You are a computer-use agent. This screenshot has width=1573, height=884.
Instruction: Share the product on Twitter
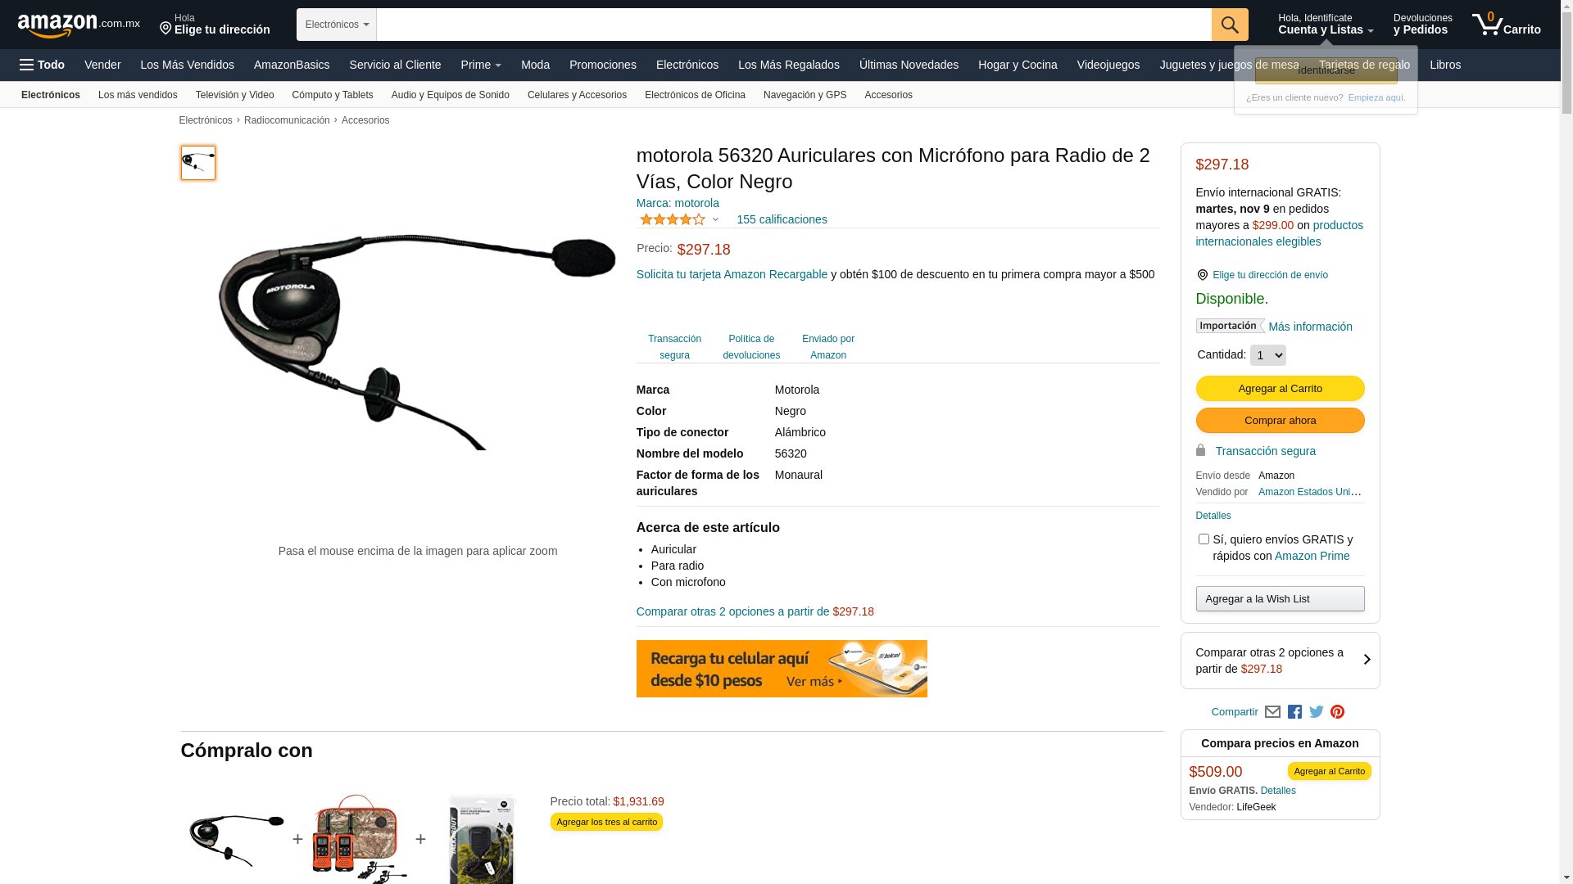point(1317,712)
